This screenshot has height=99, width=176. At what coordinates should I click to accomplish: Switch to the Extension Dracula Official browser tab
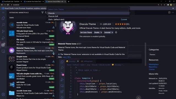(x=56, y=2)
